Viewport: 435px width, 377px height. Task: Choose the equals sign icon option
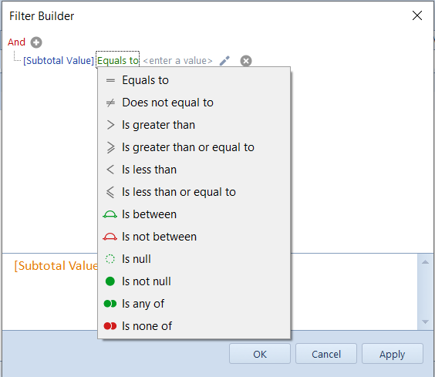coord(110,80)
